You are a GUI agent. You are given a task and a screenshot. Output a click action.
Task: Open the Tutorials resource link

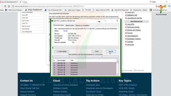coord(130,42)
